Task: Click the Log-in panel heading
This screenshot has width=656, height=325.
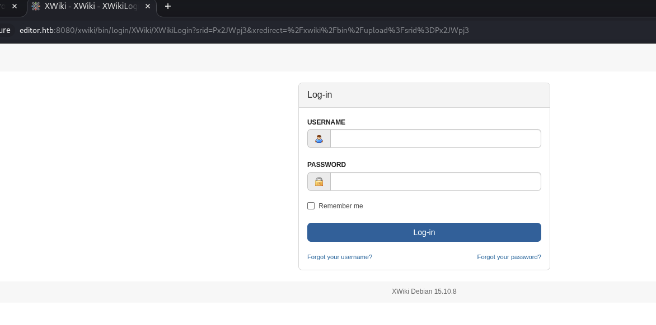Action: [x=320, y=95]
